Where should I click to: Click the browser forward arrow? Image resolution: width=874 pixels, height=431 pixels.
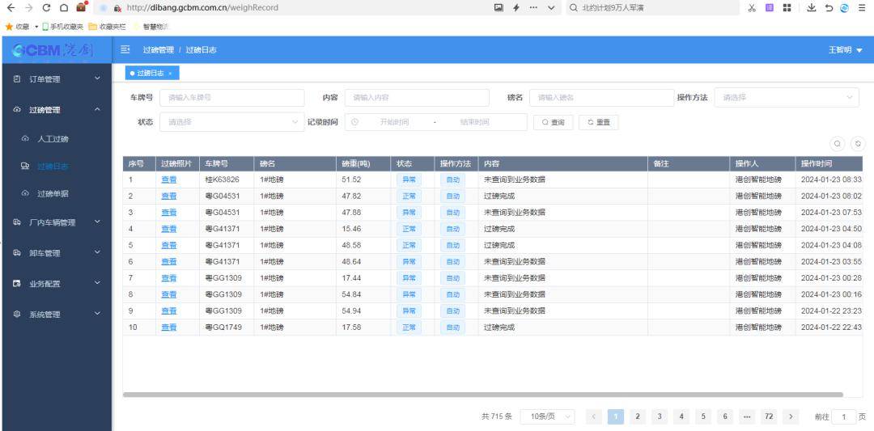pyautogui.click(x=29, y=8)
